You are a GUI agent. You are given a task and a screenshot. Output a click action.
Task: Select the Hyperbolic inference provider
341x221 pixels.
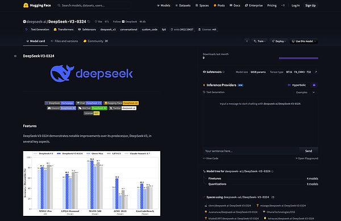pos(297,85)
